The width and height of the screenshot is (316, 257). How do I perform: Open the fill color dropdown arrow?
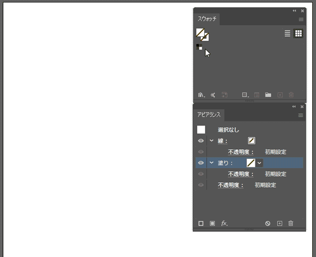click(x=259, y=163)
